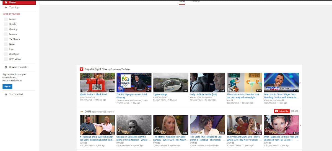The width and height of the screenshot is (332, 151).
Task: Click the YouTube Red icon
Action: point(6,94)
